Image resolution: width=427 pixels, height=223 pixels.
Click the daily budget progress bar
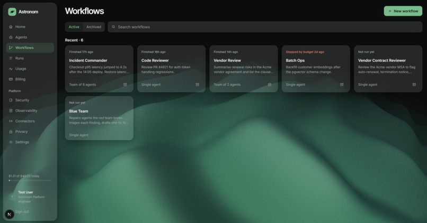tap(30, 180)
